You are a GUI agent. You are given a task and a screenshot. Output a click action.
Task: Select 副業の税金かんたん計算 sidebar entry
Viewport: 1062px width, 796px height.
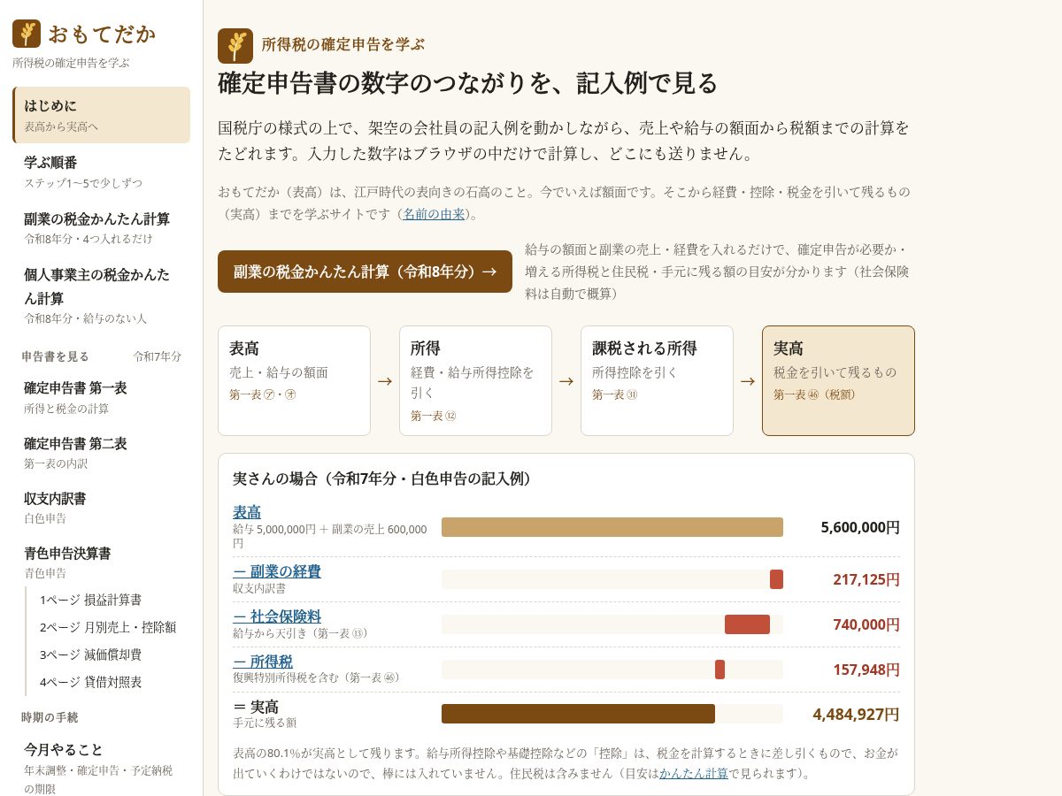(101, 227)
